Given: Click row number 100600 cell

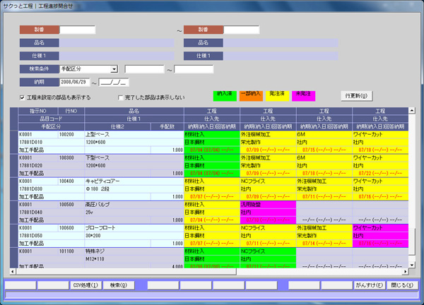Looking at the screenshot, I should (x=71, y=228).
